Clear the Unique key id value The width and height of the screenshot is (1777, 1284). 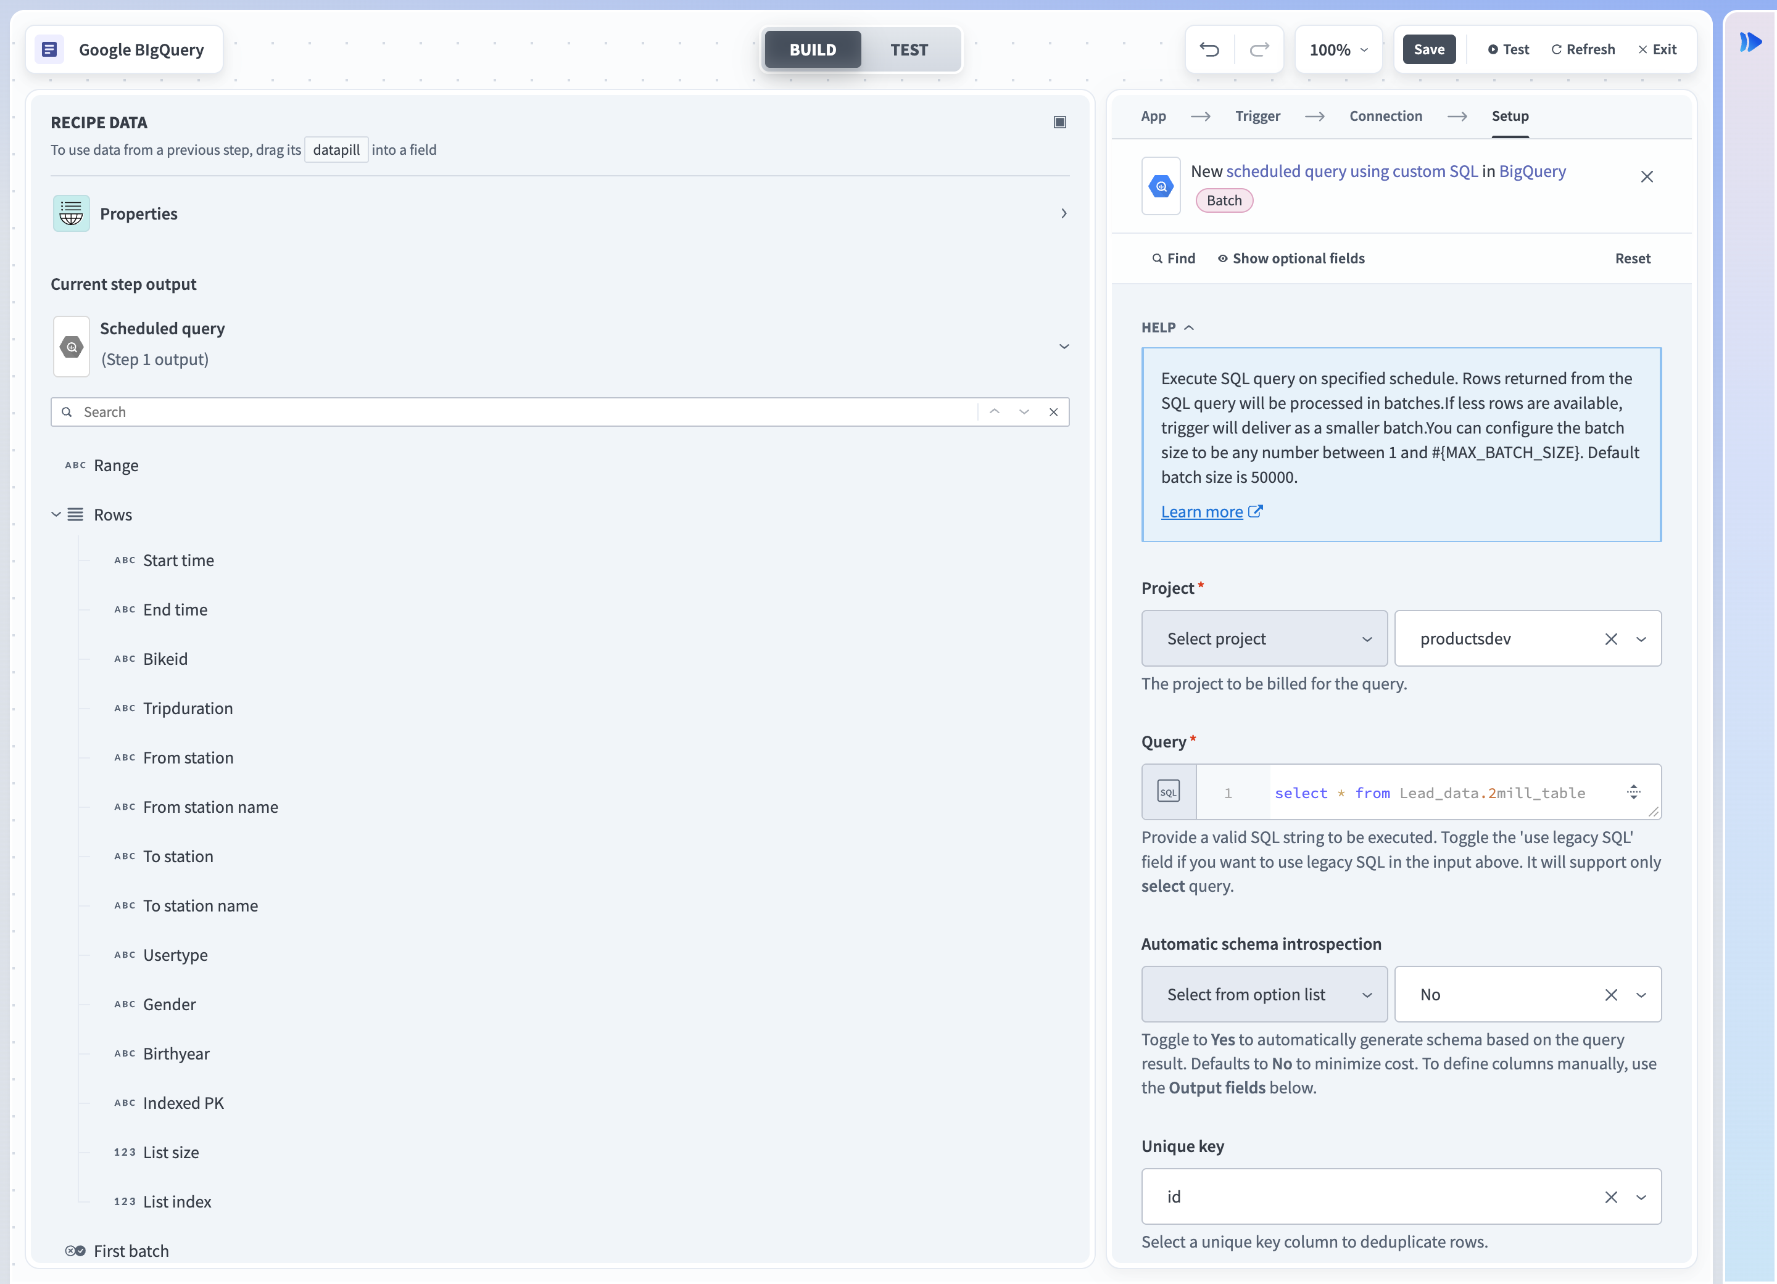1610,1196
